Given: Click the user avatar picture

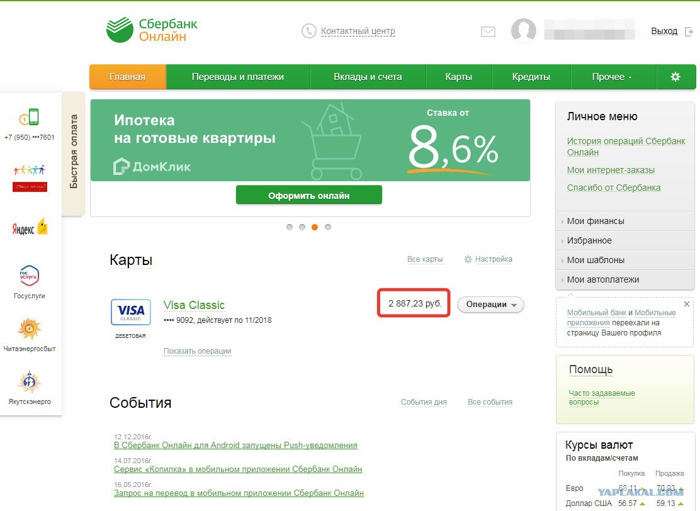Looking at the screenshot, I should pyautogui.click(x=524, y=30).
